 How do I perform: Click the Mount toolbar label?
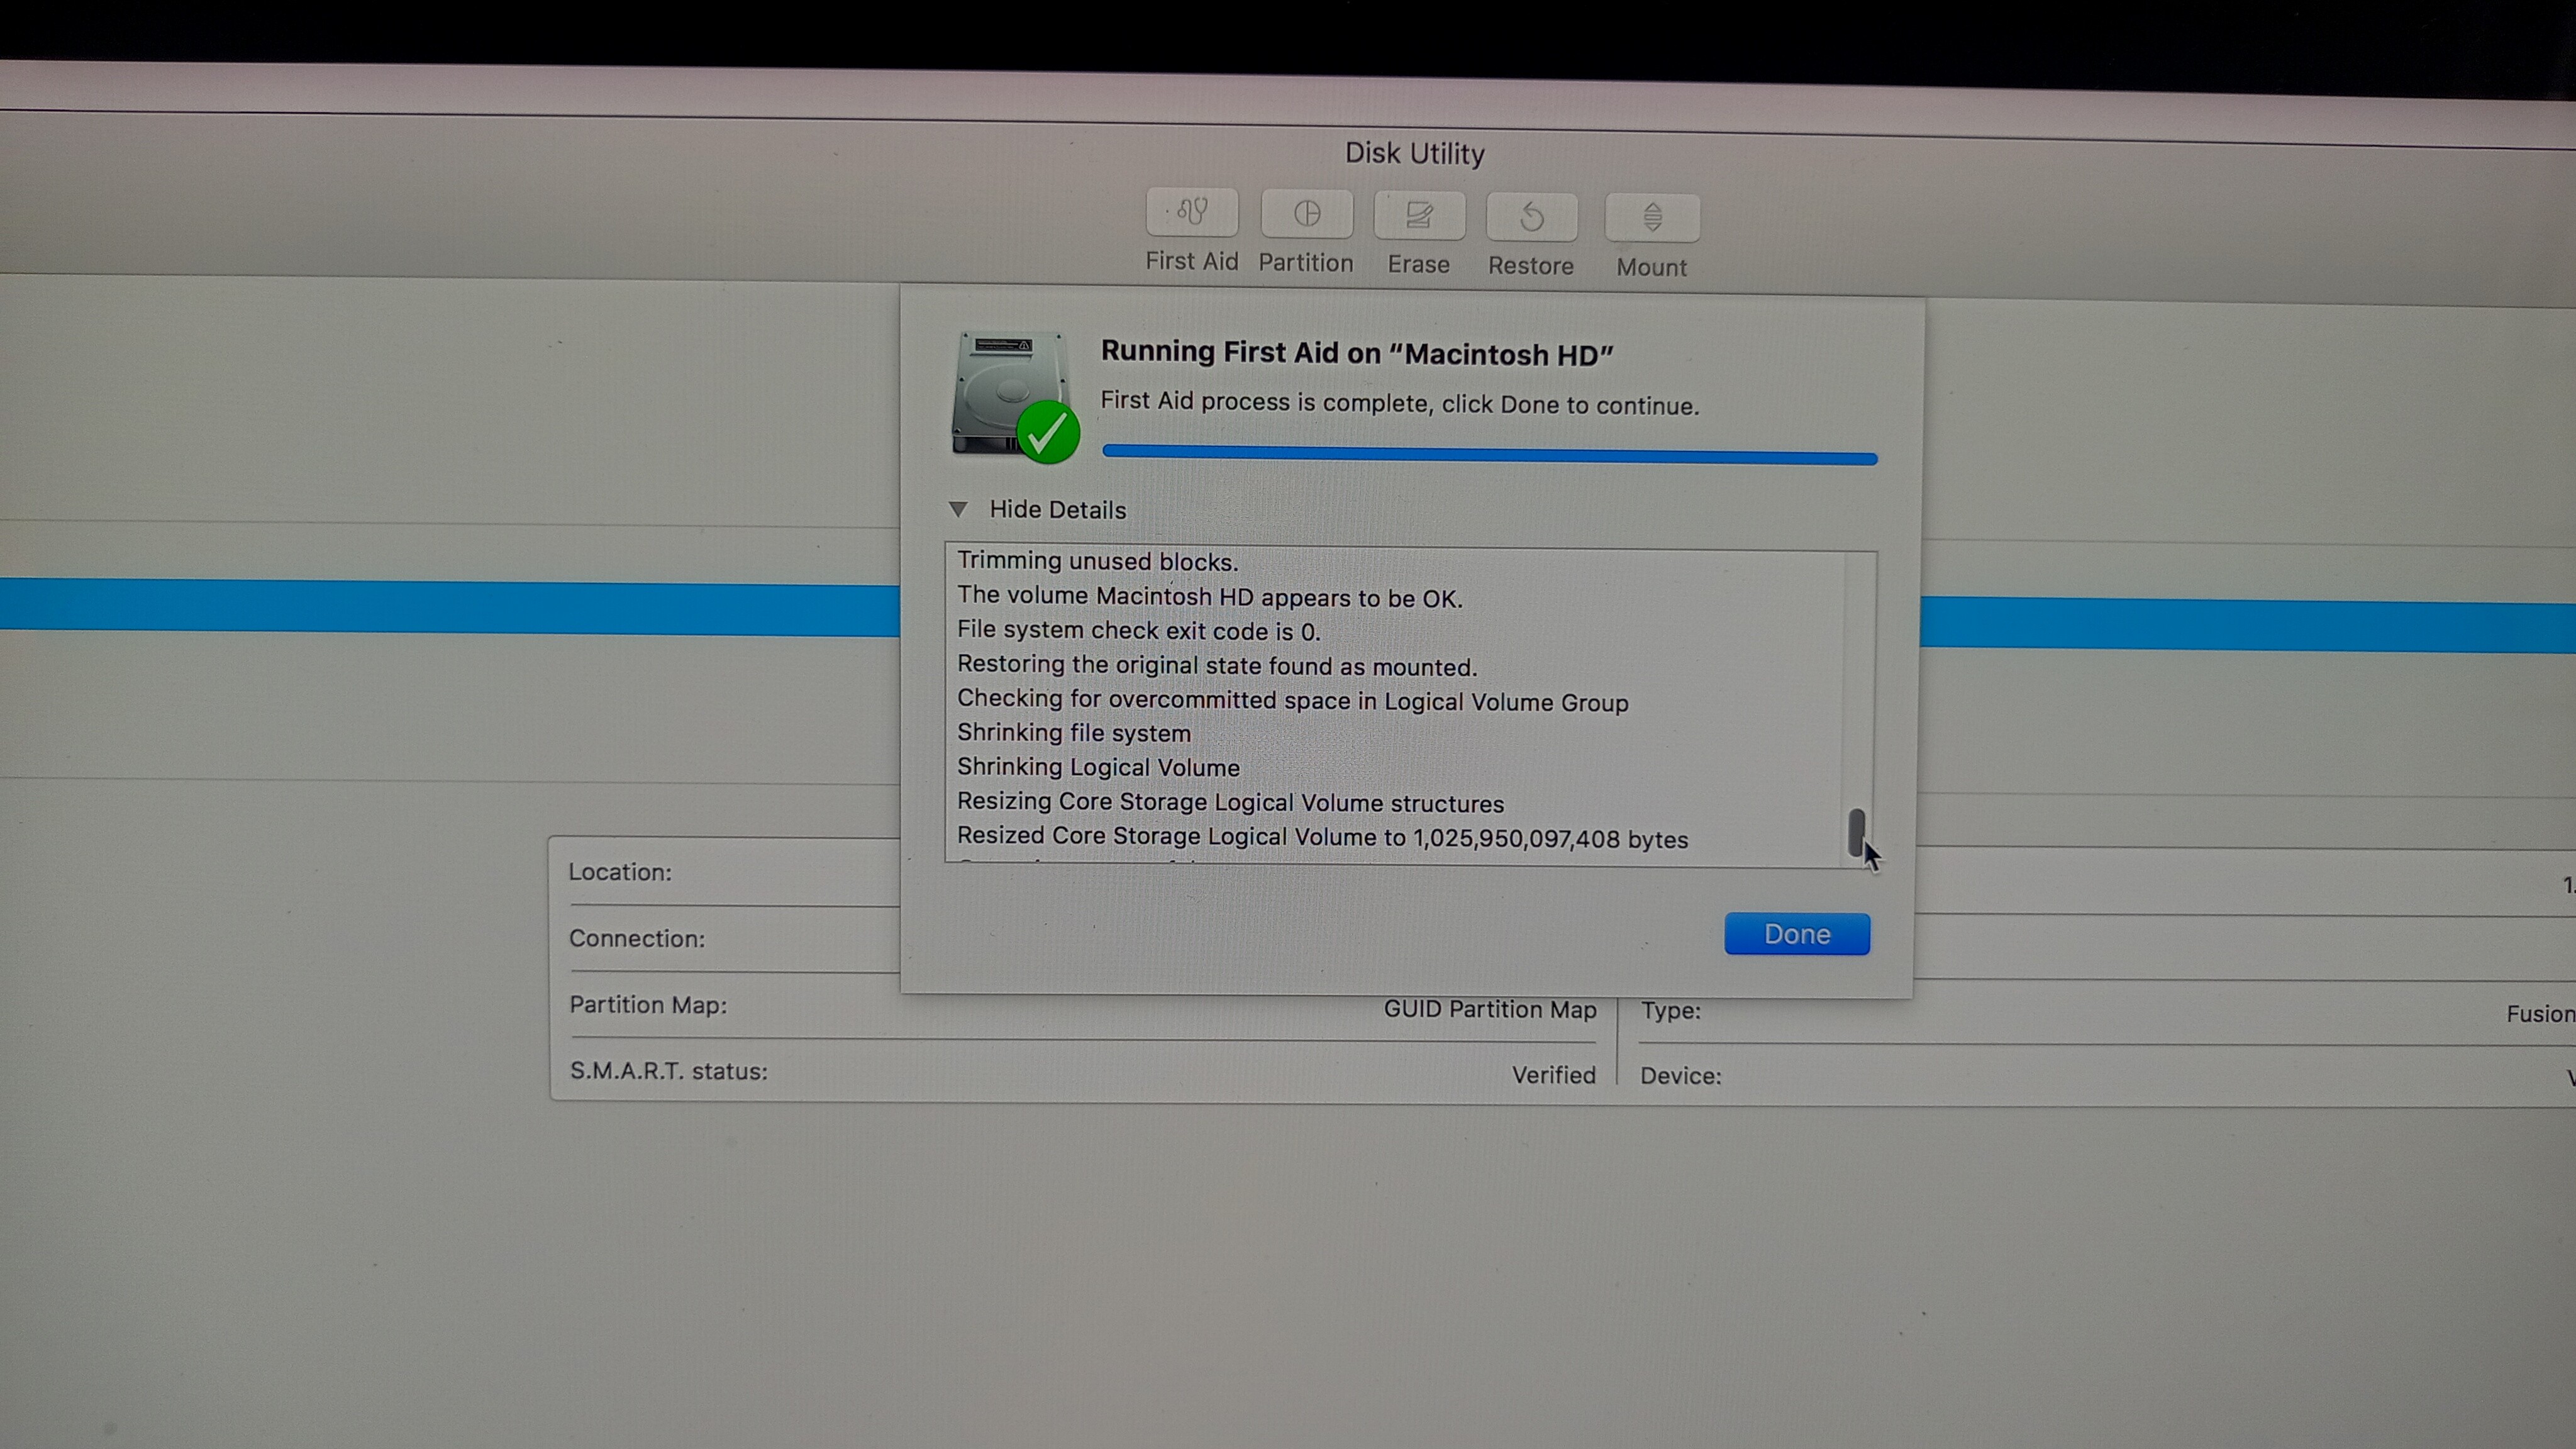coord(1651,268)
